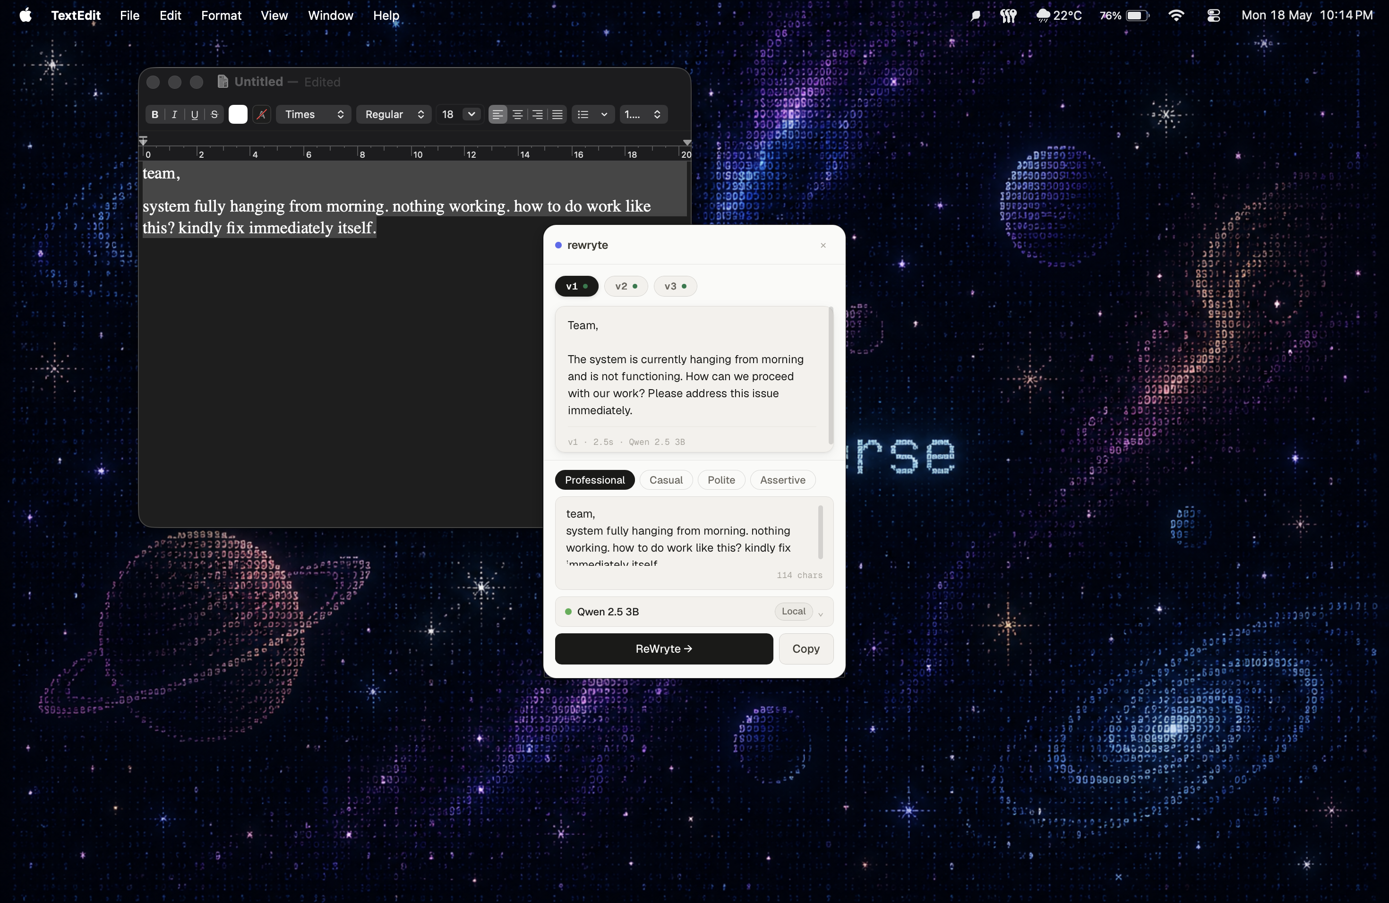This screenshot has width=1389, height=903.
Task: Click the input text box scrollbar
Action: click(821, 532)
